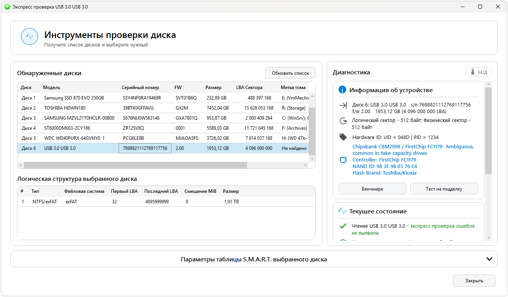Click the sector size circular icon
Viewport: 508px width, 297px height.
pos(343,121)
